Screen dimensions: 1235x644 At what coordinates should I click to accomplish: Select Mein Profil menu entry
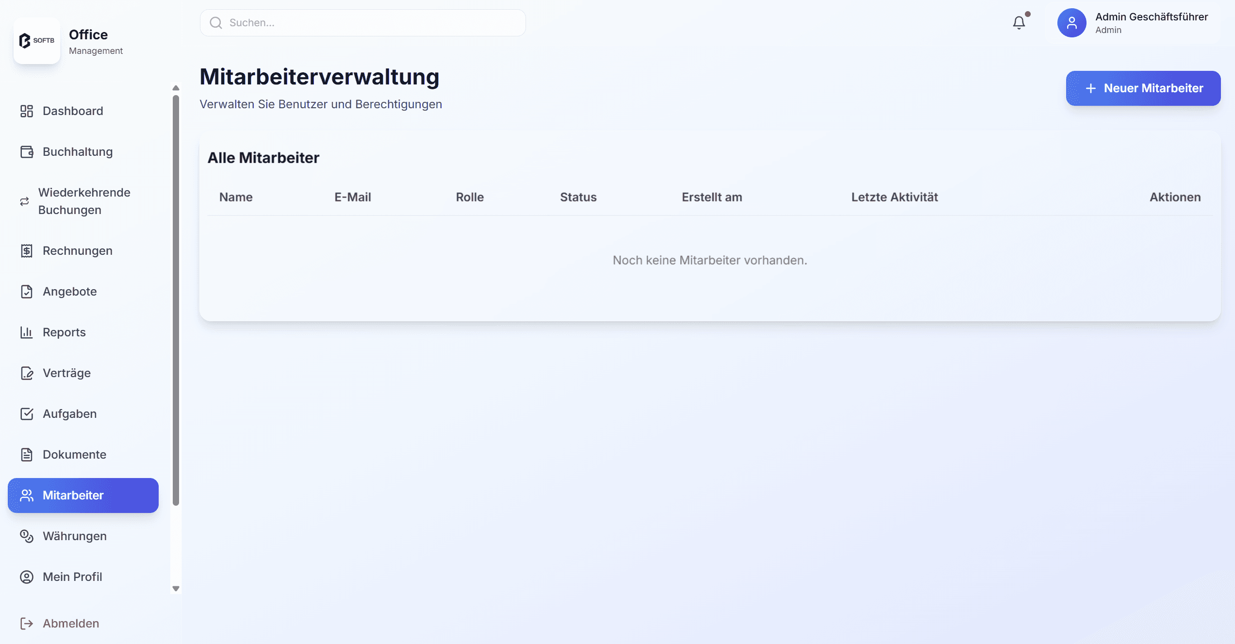72,577
